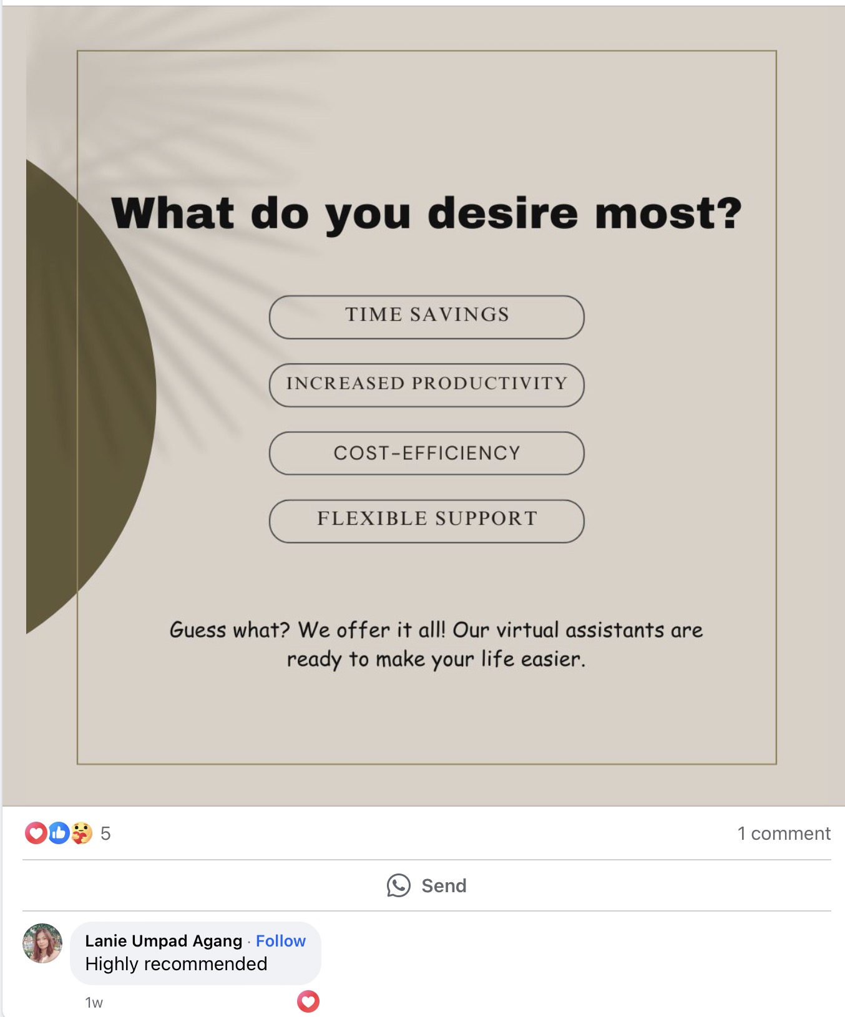Click the 1w comment timestamp

94,1003
